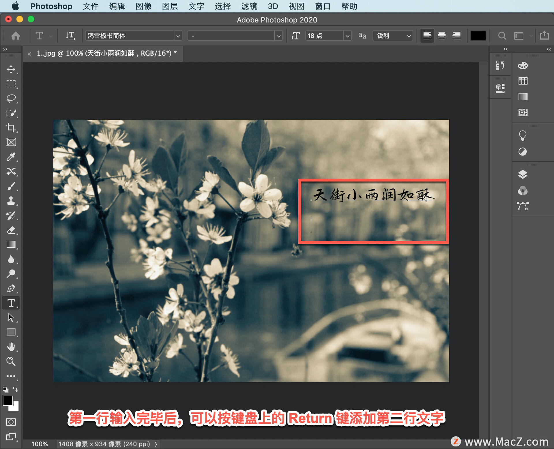Switch foreground and background colors
554x449 pixels.
[x=16, y=389]
